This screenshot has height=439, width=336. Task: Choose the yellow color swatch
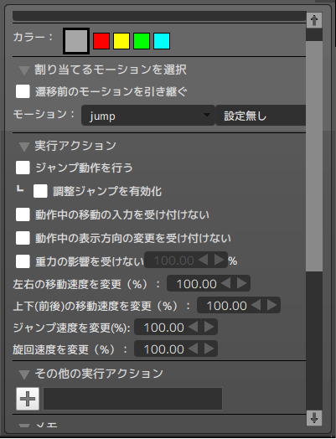pyautogui.click(x=121, y=41)
